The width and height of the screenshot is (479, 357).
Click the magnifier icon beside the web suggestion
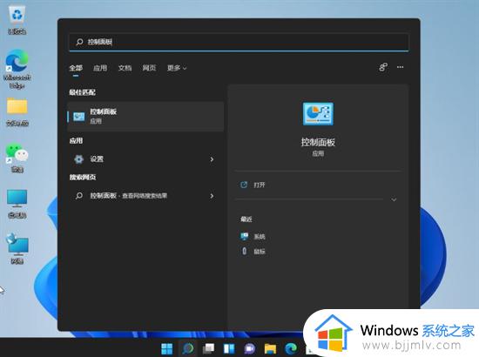coord(79,195)
